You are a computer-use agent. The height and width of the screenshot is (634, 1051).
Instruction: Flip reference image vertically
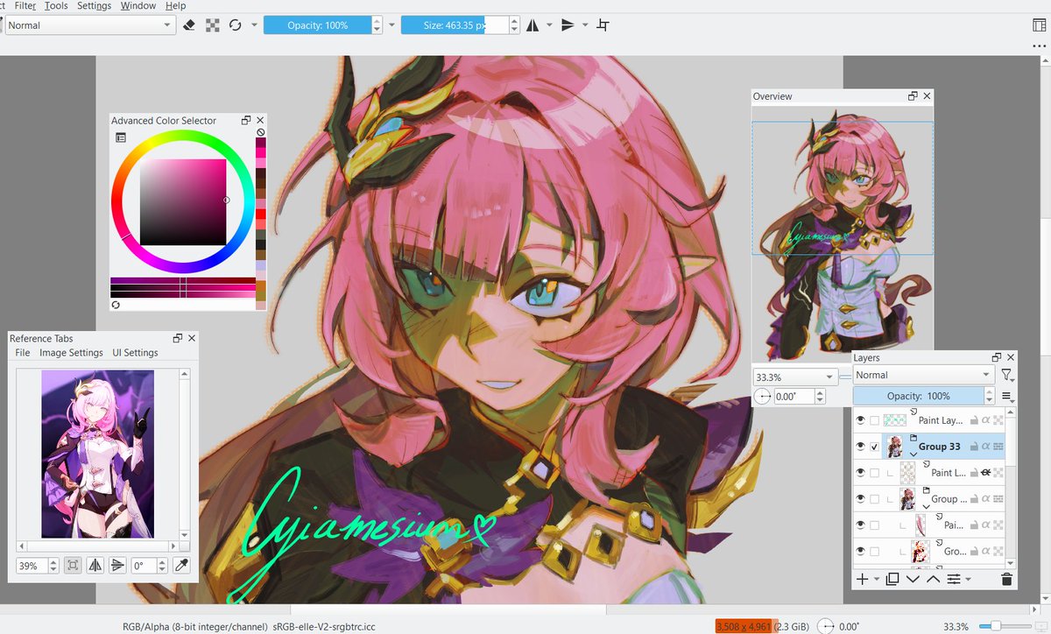pyautogui.click(x=117, y=566)
